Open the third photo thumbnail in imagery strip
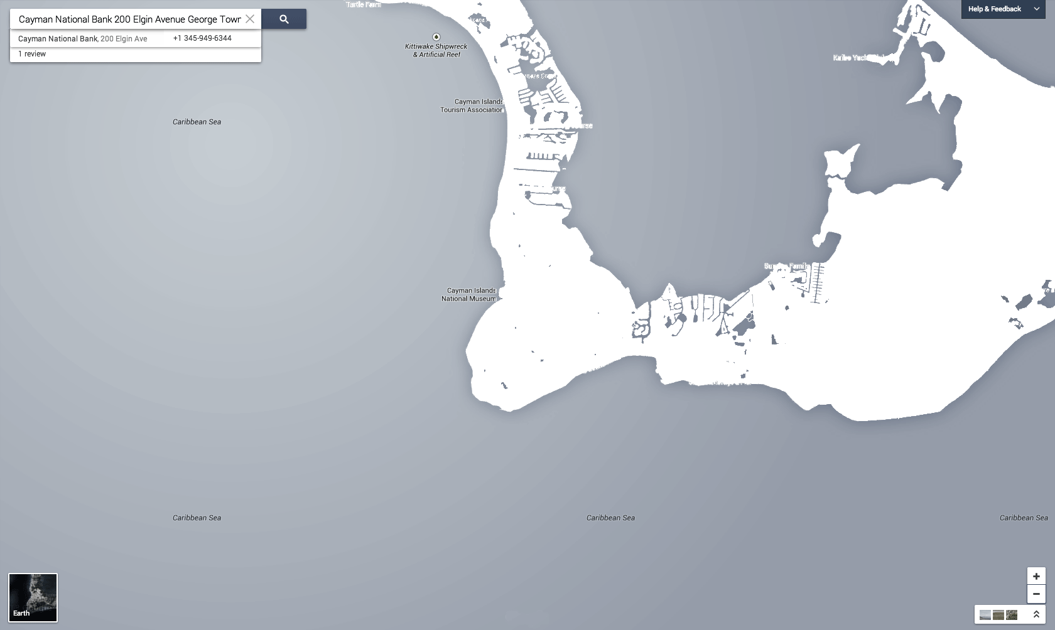The height and width of the screenshot is (630, 1055). click(1011, 615)
